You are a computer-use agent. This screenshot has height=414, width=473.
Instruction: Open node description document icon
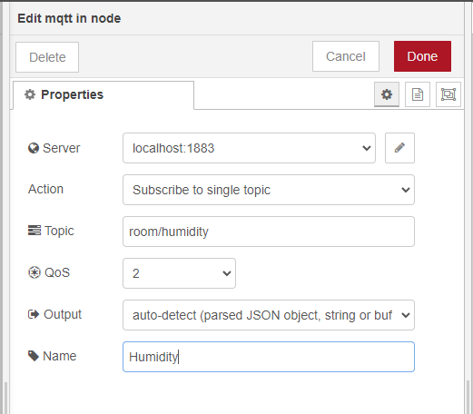418,94
